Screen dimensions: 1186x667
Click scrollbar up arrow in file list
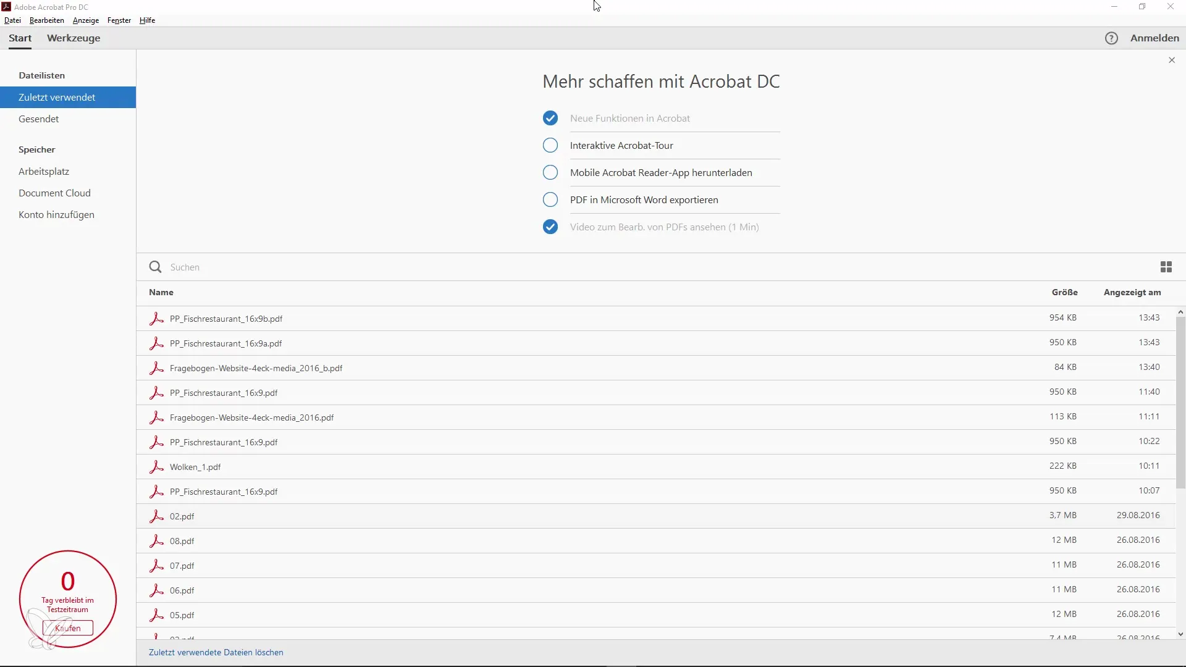pos(1180,313)
